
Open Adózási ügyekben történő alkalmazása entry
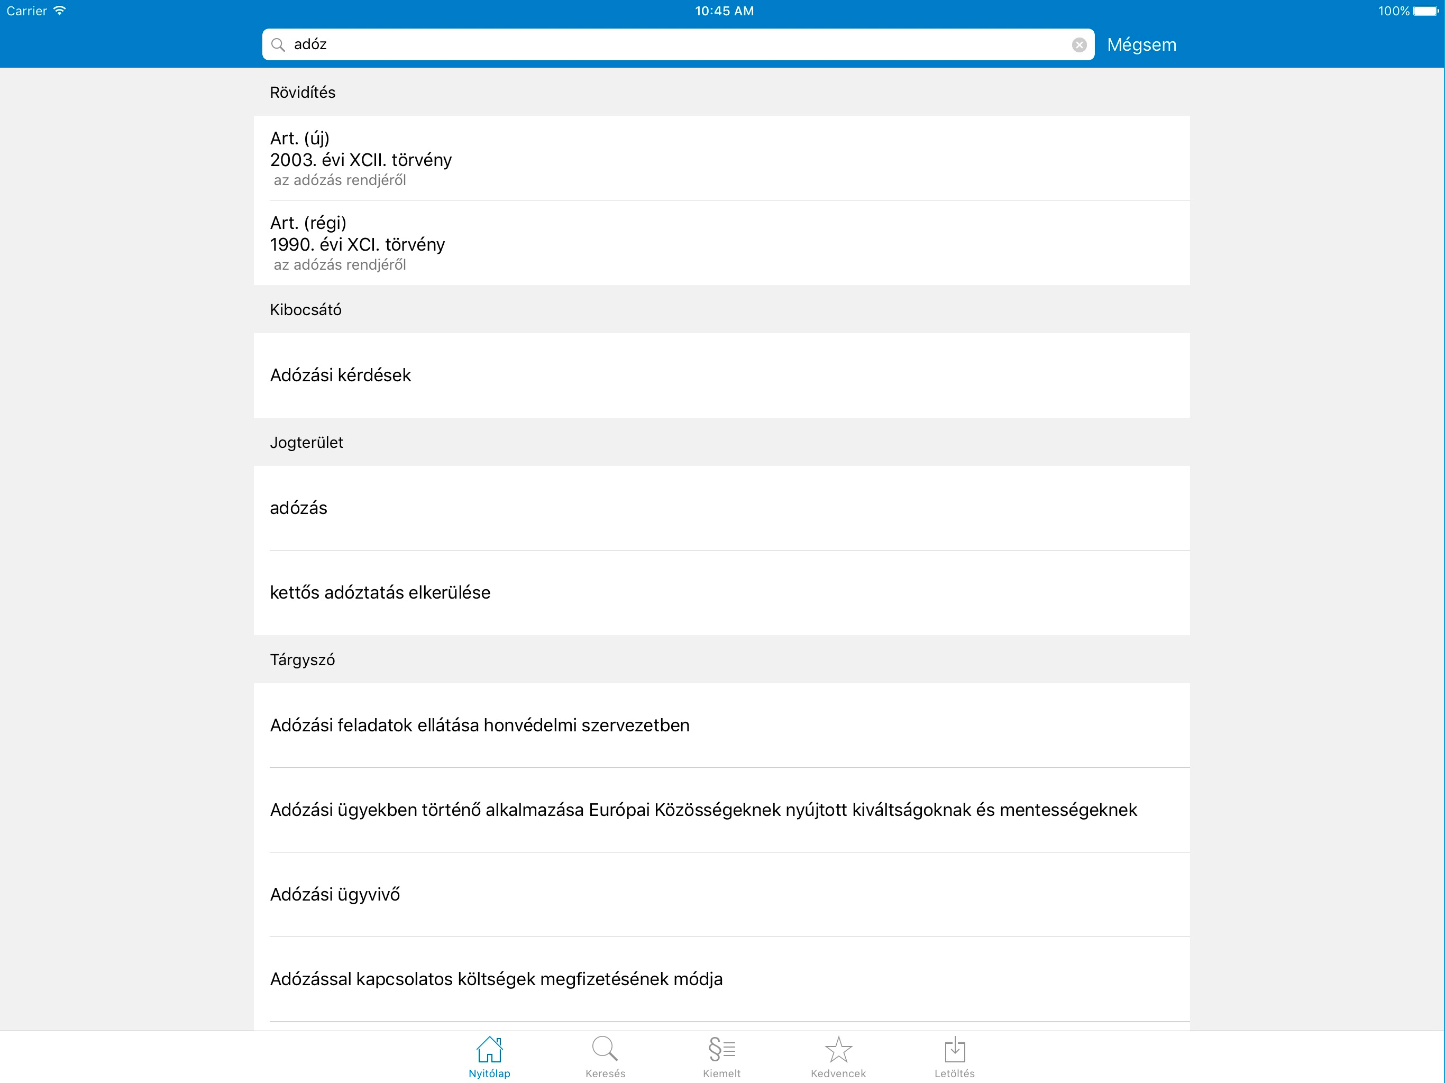[722, 811]
